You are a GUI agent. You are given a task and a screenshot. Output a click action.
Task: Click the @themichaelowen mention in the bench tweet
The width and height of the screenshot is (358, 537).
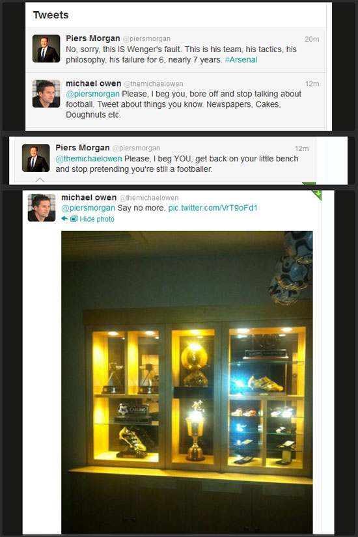click(x=89, y=159)
